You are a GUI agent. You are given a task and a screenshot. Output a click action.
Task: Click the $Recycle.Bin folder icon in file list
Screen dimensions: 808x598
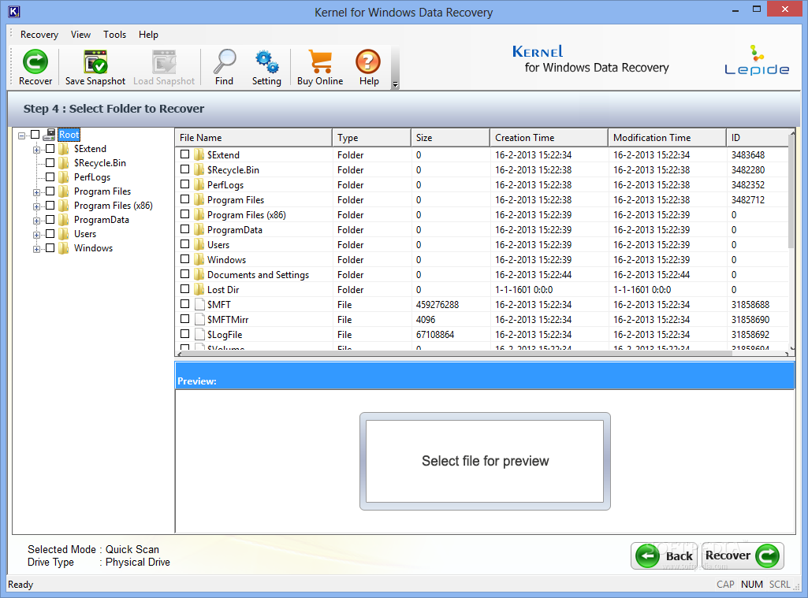pyautogui.click(x=199, y=169)
